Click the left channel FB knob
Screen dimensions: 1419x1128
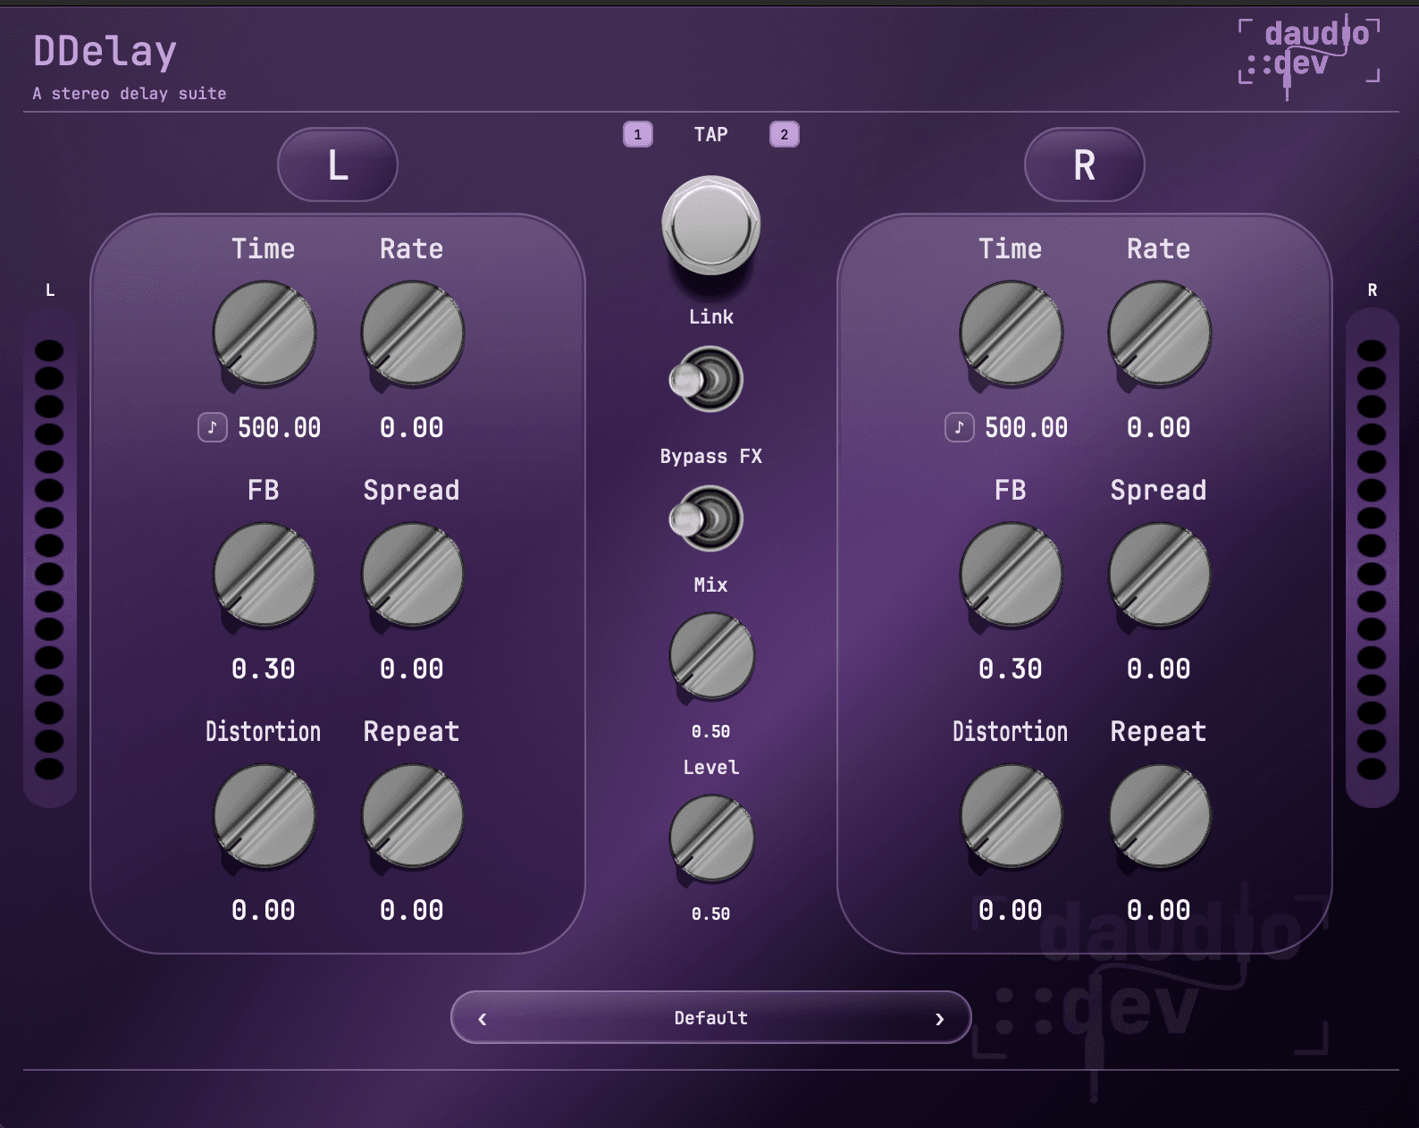tap(264, 576)
